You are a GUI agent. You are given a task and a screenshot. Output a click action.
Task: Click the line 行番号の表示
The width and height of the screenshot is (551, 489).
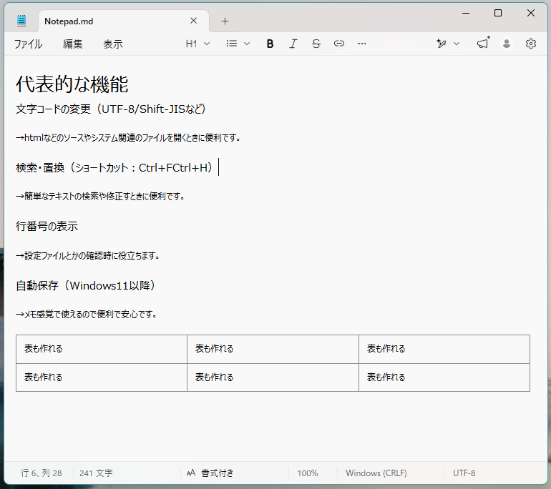(47, 226)
